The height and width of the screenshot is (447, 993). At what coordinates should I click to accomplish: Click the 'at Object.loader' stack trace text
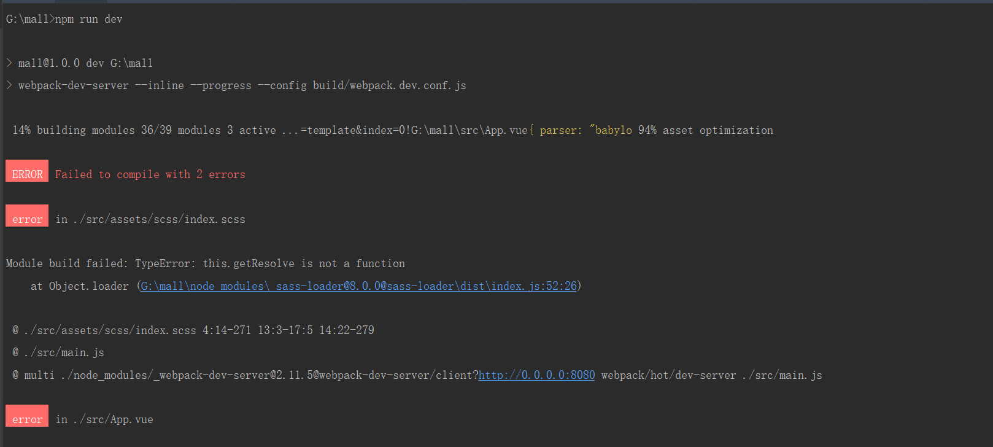[x=80, y=286]
